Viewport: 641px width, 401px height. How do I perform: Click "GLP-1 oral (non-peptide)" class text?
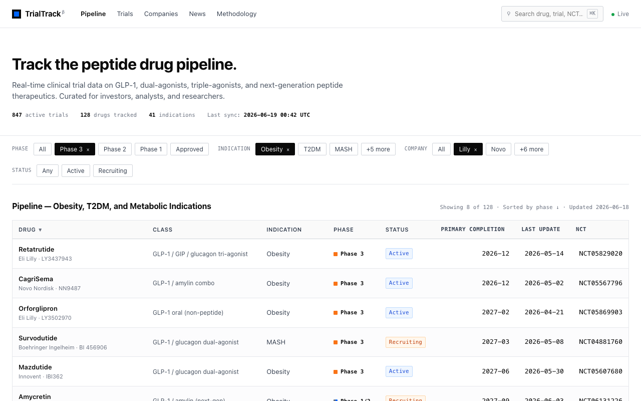point(188,313)
